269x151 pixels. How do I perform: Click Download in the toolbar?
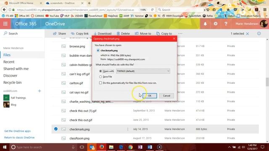103,34
